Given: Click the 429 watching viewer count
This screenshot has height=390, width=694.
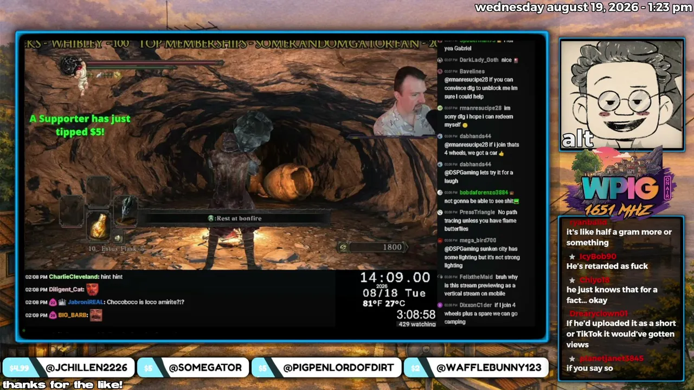Looking at the screenshot, I should (417, 324).
